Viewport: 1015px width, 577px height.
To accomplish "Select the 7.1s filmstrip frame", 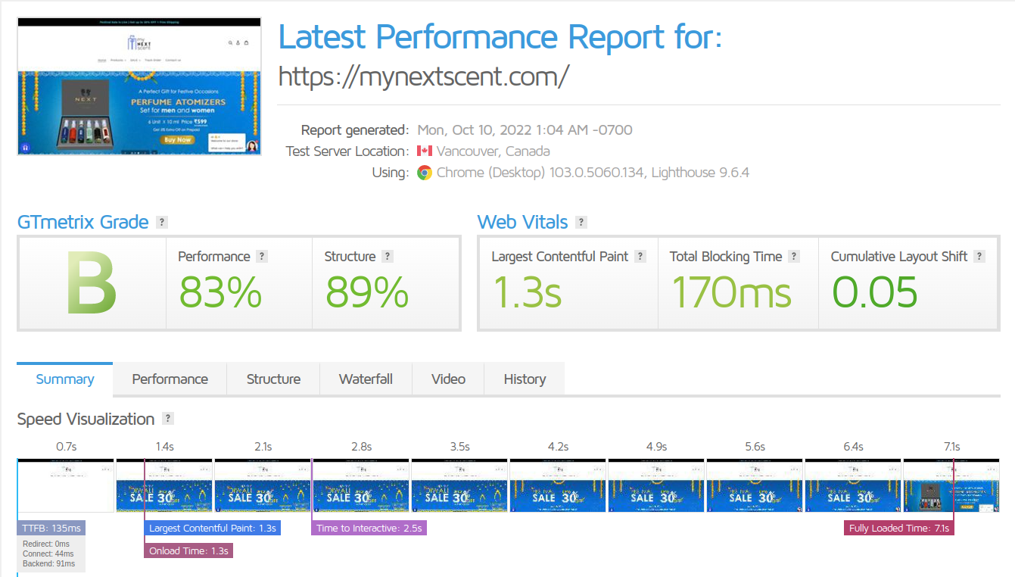I will [951, 485].
